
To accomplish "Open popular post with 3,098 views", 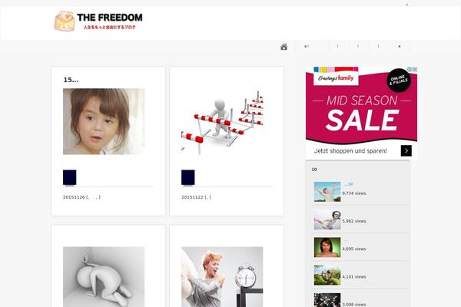I will coord(327,300).
